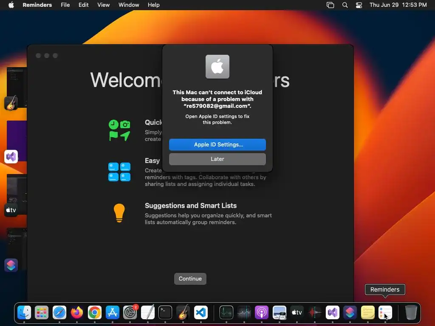This screenshot has height=326, width=435.
Task: Open the Help menu
Action: [x=153, y=5]
